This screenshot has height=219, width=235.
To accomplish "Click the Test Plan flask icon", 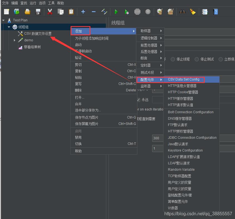I will (x=9, y=20).
